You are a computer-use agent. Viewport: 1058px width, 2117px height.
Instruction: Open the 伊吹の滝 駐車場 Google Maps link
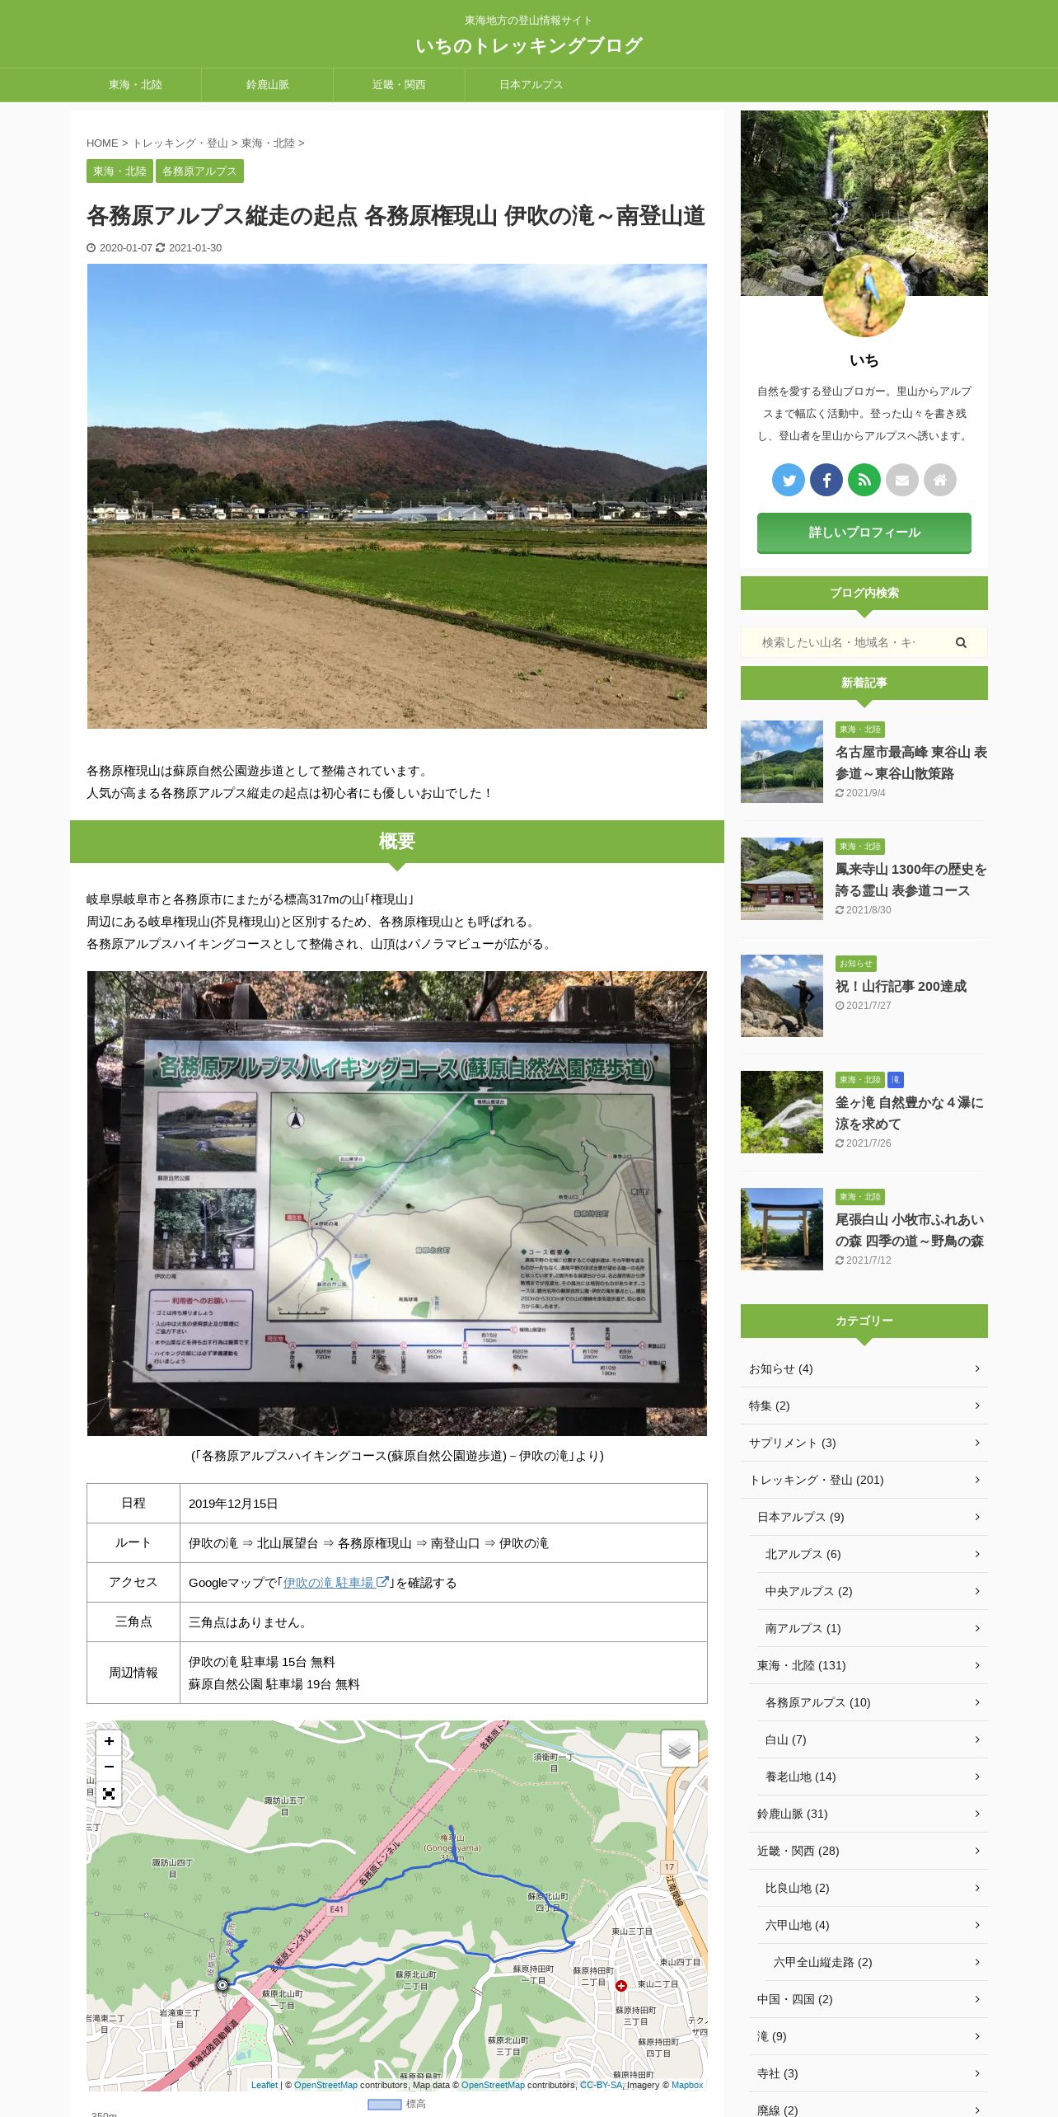pos(329,1583)
